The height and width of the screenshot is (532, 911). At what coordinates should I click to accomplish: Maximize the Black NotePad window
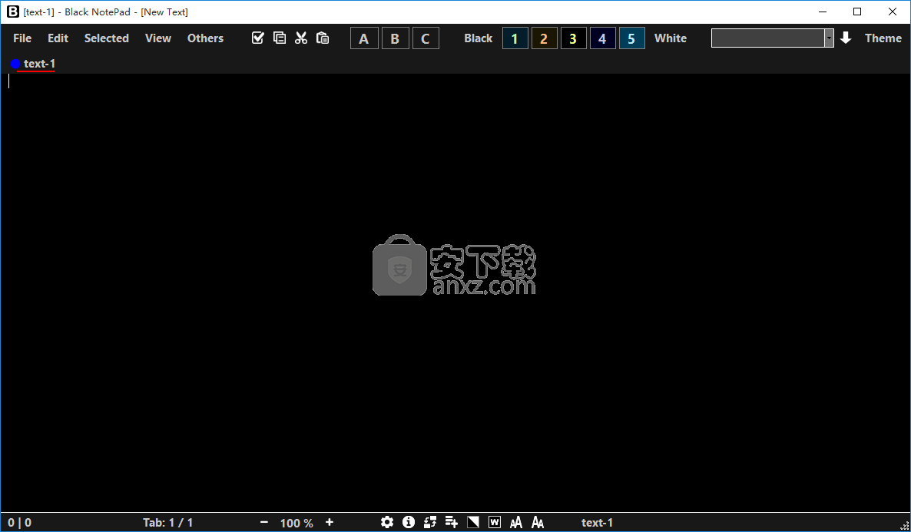tap(857, 12)
